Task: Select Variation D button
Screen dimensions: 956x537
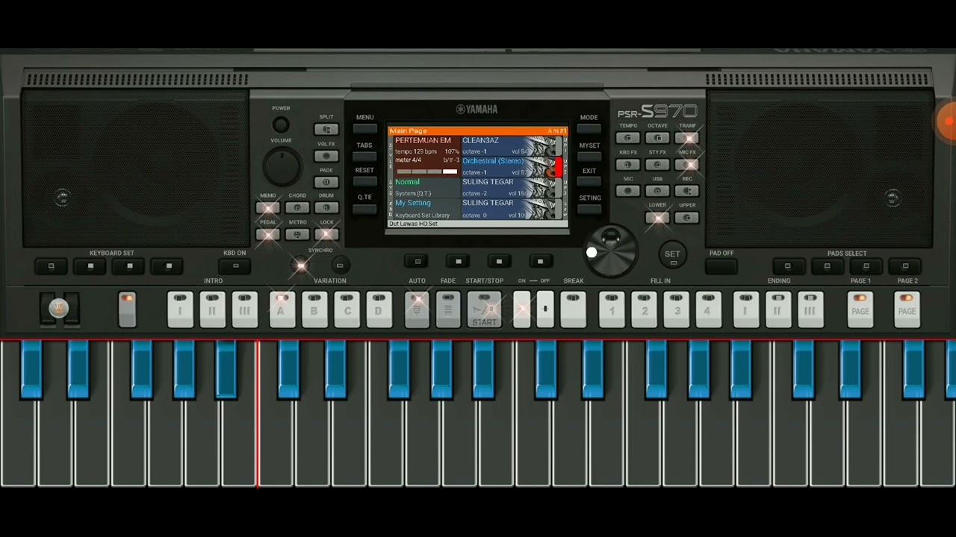Action: click(379, 310)
